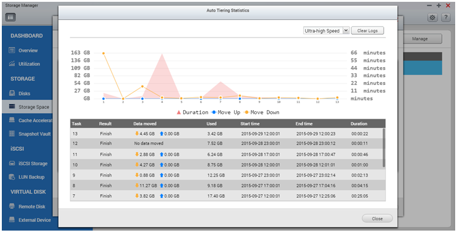Click the orange chart point for task 3
Viewport: 457px width, 233px height.
[142, 87]
